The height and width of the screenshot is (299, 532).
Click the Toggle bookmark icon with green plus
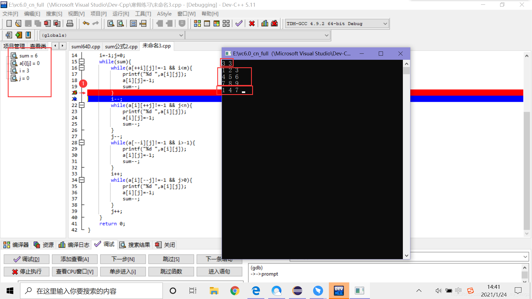(19, 35)
